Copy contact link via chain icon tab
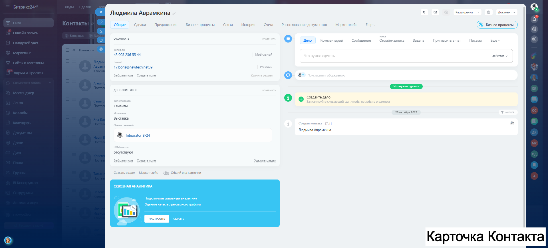548x248 pixels. 101,22
